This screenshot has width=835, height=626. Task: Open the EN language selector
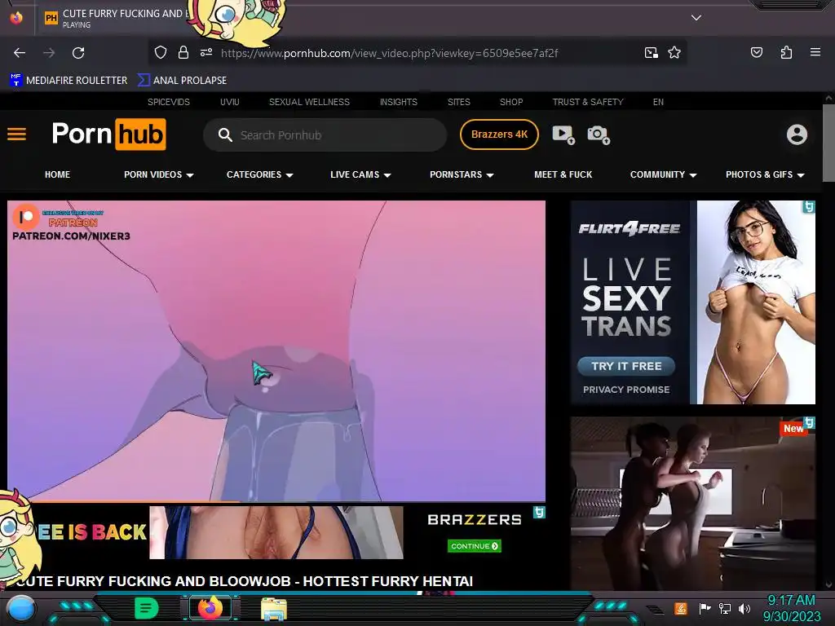pos(658,102)
